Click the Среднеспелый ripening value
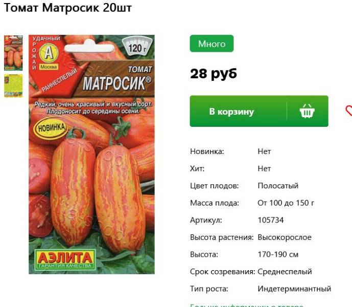 [x=285, y=272]
